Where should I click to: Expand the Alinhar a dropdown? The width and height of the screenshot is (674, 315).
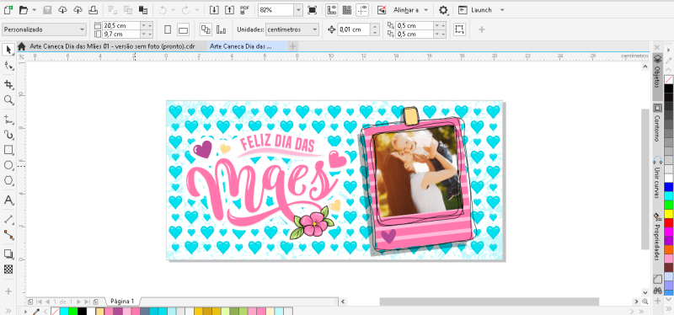426,10
